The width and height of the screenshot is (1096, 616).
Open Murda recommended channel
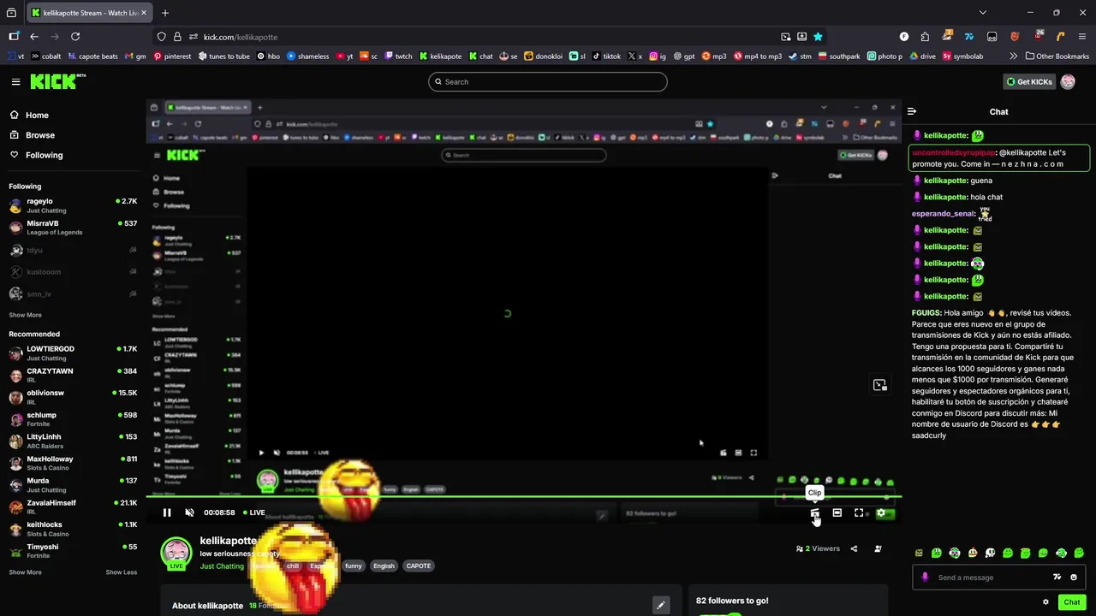[73, 485]
